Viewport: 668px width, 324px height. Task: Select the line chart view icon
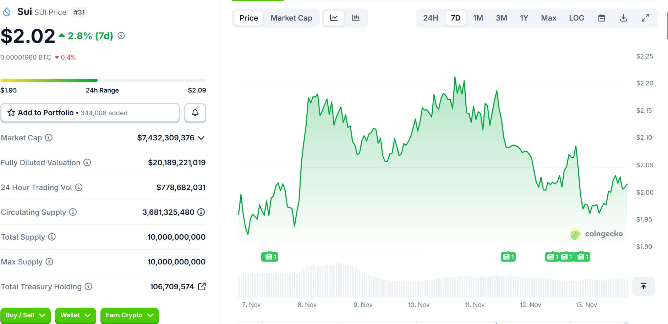pos(334,18)
